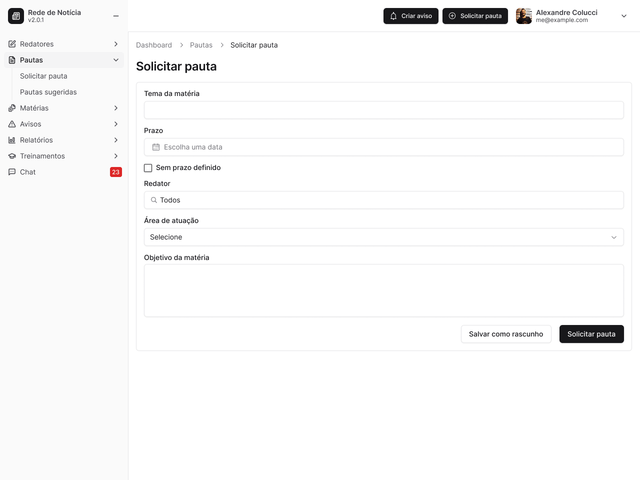
Task: Click the Avisos warning icon
Action: 12,124
